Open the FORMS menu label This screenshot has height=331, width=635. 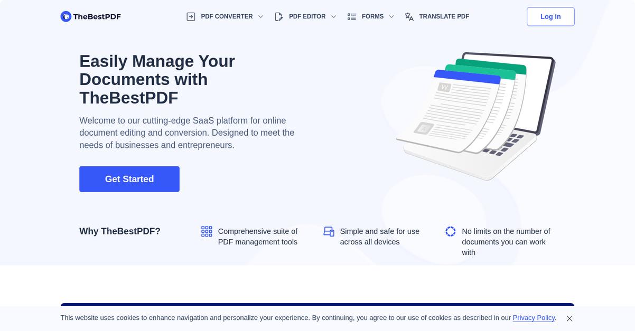tap(372, 16)
